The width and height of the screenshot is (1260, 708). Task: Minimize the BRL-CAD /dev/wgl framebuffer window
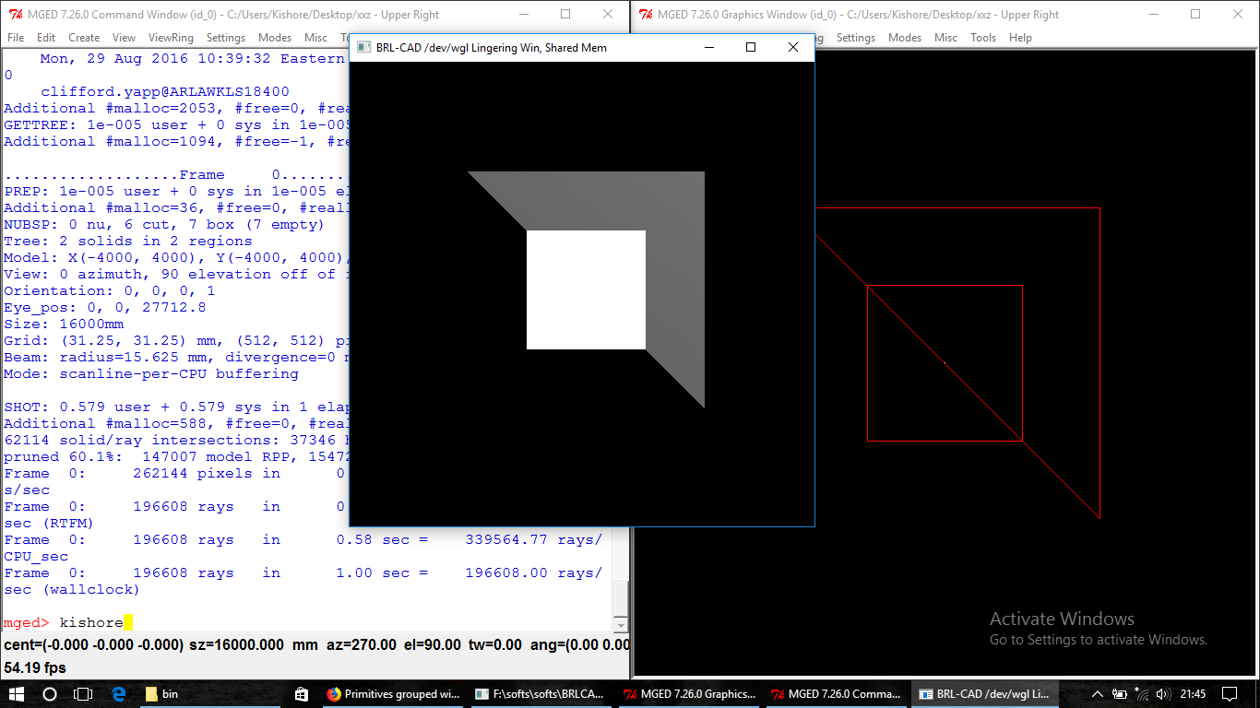tap(709, 47)
